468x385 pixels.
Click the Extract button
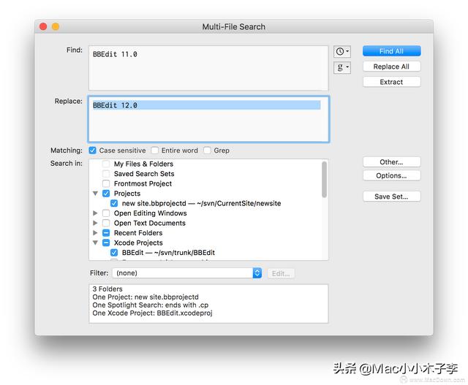(x=391, y=82)
